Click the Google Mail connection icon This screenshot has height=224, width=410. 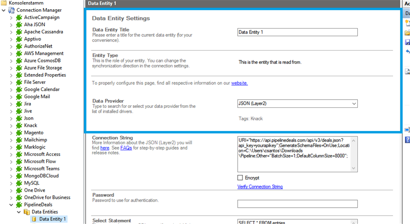[19, 96]
